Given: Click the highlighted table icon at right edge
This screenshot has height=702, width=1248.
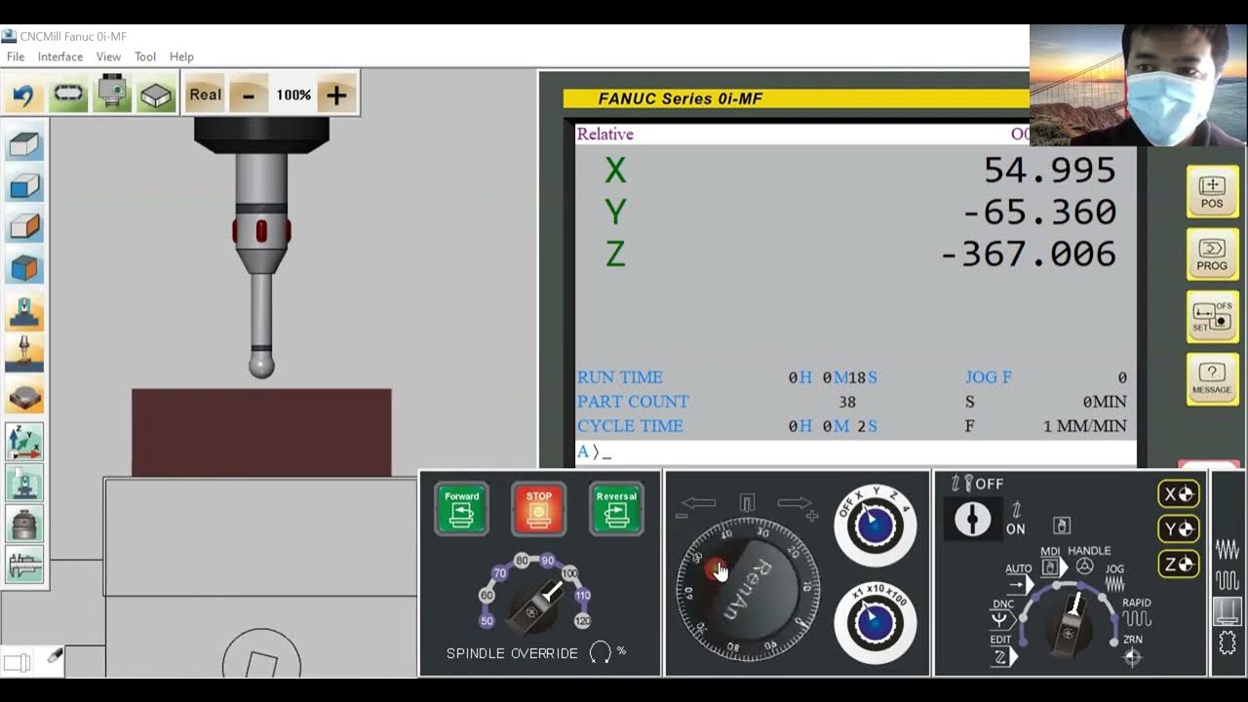Looking at the screenshot, I should click(1228, 611).
